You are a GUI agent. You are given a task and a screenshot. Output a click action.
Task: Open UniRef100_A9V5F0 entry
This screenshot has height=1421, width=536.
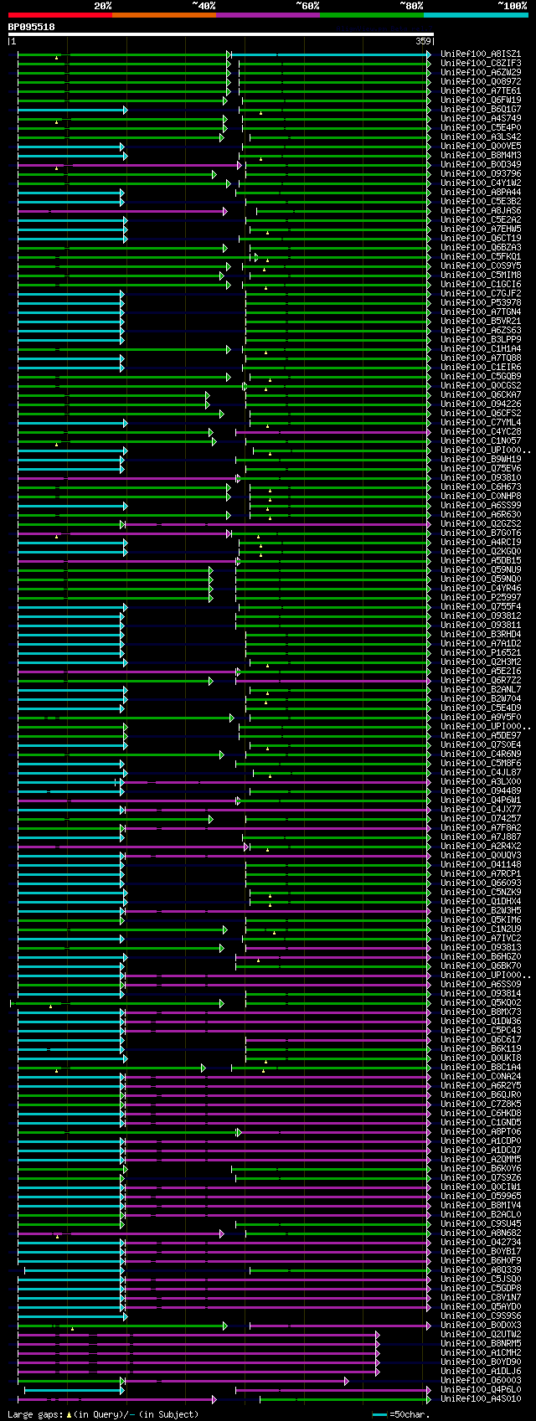coord(481,717)
